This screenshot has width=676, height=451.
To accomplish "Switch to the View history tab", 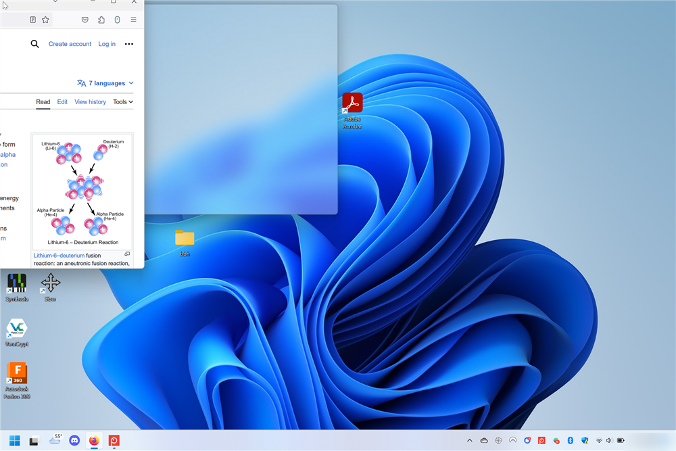I will click(90, 102).
